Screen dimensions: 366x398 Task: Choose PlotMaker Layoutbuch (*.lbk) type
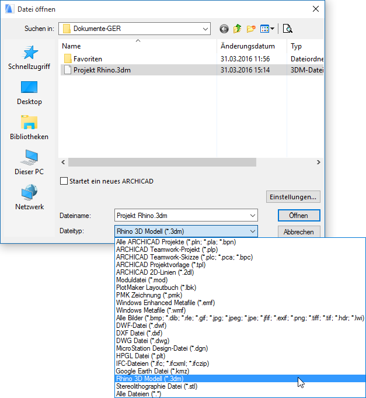(x=240, y=288)
